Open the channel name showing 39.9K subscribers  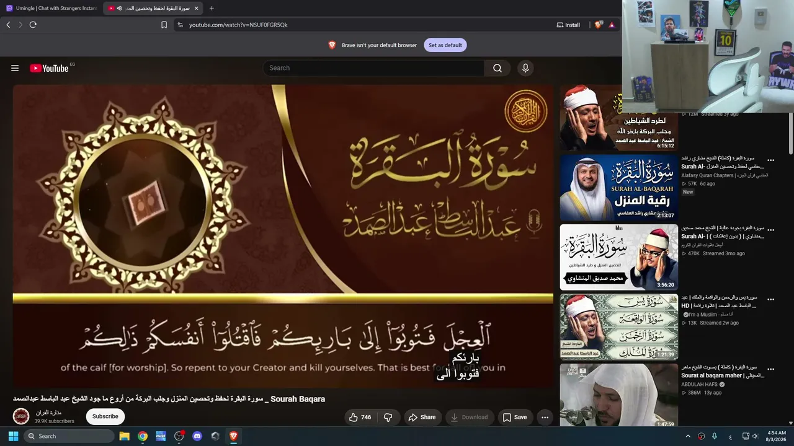pyautogui.click(x=48, y=413)
